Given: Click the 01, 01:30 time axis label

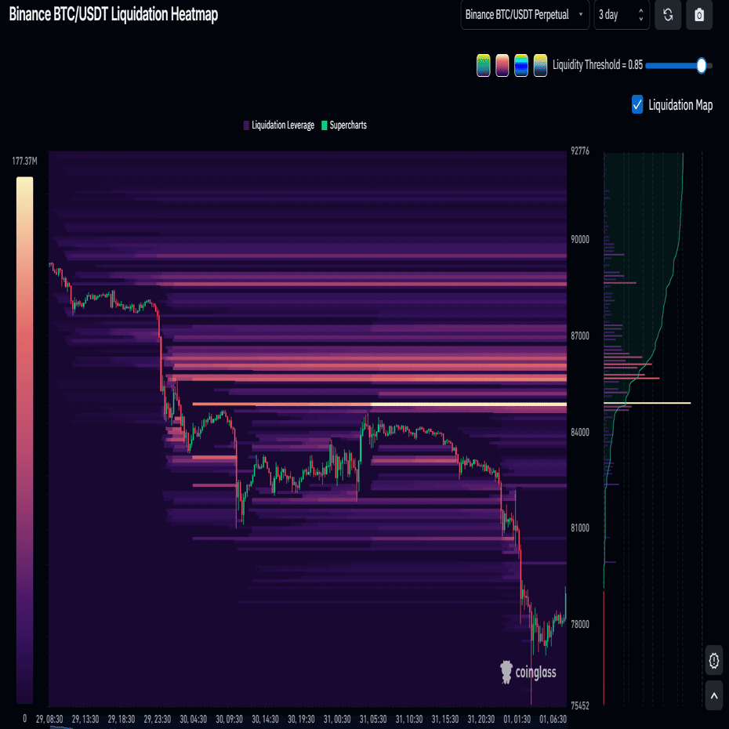Looking at the screenshot, I should [x=517, y=720].
